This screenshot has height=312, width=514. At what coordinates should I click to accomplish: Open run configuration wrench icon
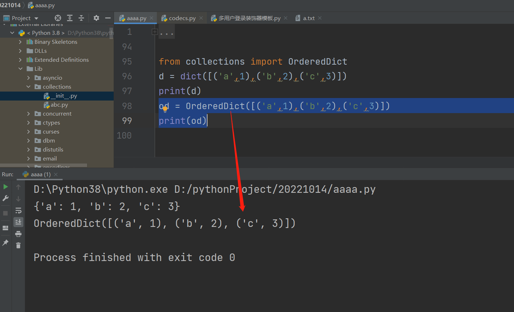[5, 198]
